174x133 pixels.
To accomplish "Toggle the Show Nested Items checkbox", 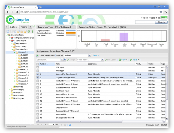I will click(x=37, y=56).
